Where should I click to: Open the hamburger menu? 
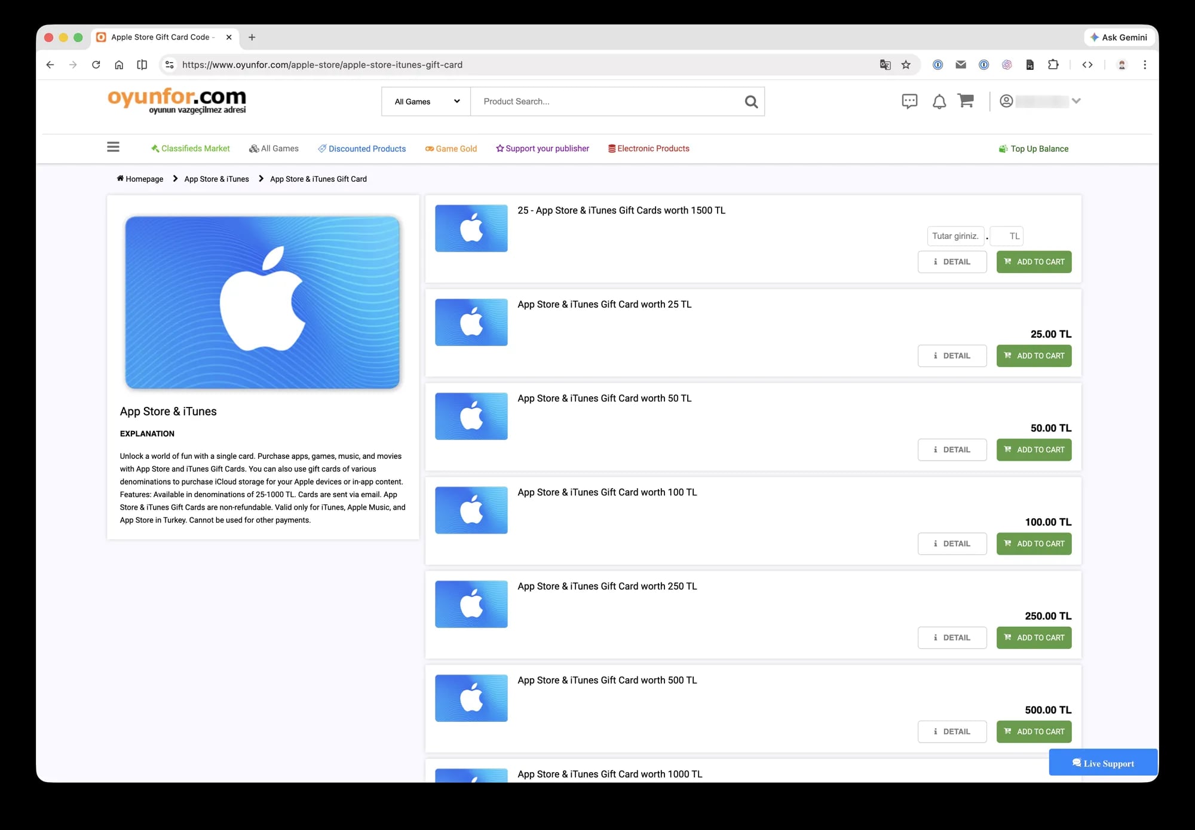click(113, 147)
